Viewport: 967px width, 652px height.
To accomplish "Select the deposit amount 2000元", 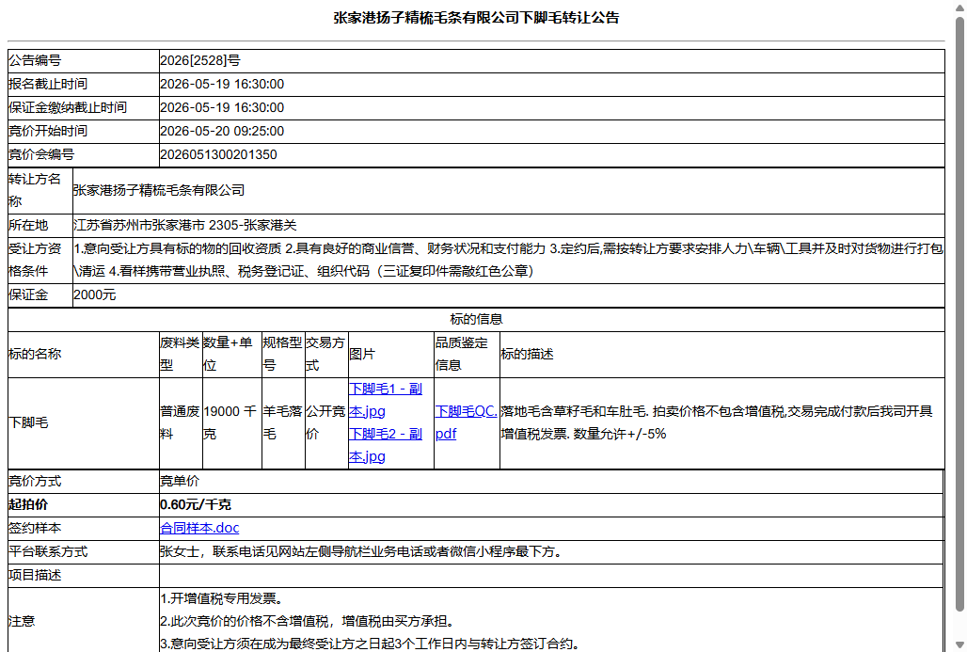I will click(94, 294).
